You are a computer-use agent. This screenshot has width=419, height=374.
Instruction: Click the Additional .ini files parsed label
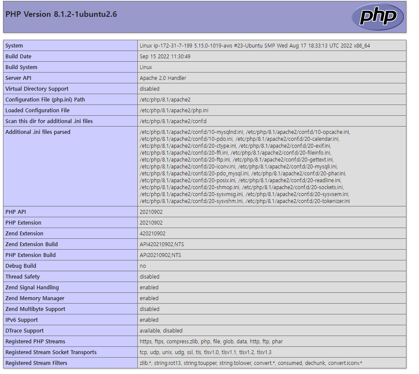pos(38,132)
